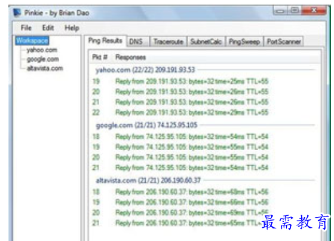
Task: Click group header altavista.com (21/21) 206.190.60.37
Action: point(148,181)
